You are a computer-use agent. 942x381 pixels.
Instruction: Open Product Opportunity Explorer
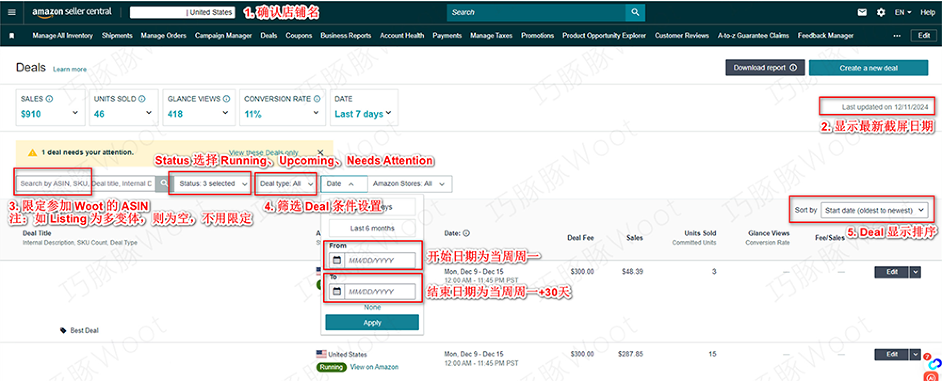(604, 35)
